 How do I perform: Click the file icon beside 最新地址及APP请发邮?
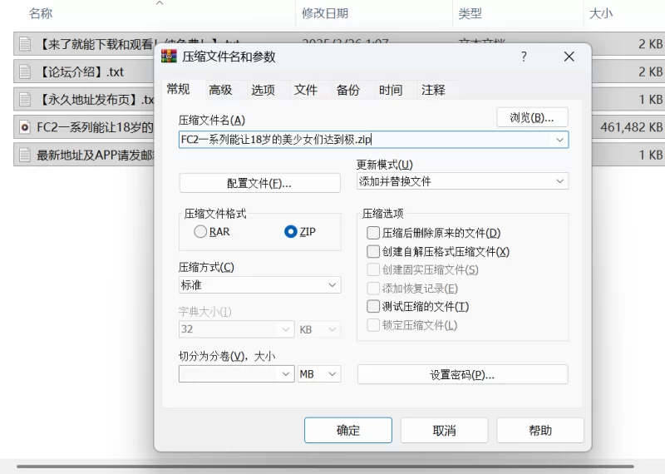[25, 155]
